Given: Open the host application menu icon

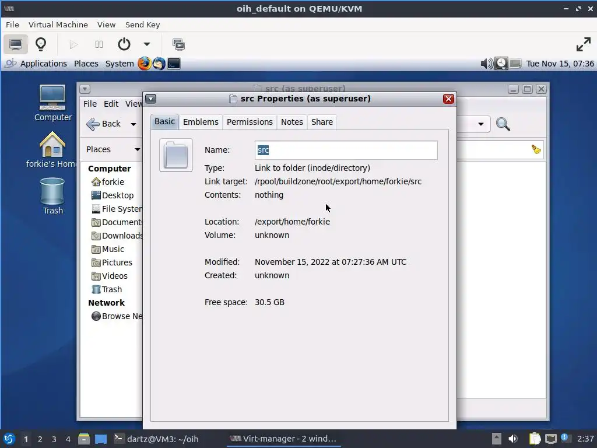Looking at the screenshot, I should click(x=9, y=439).
